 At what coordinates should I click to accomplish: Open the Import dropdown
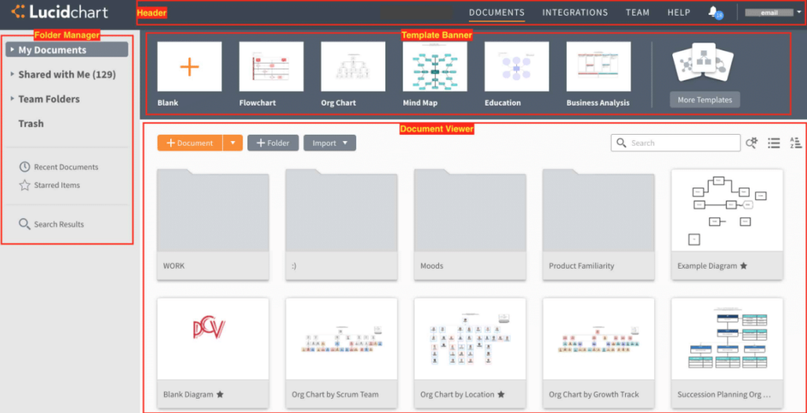[x=329, y=143]
